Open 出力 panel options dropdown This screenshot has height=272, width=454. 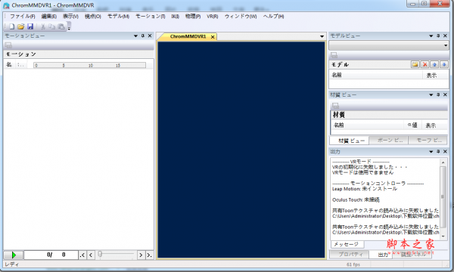(431, 151)
